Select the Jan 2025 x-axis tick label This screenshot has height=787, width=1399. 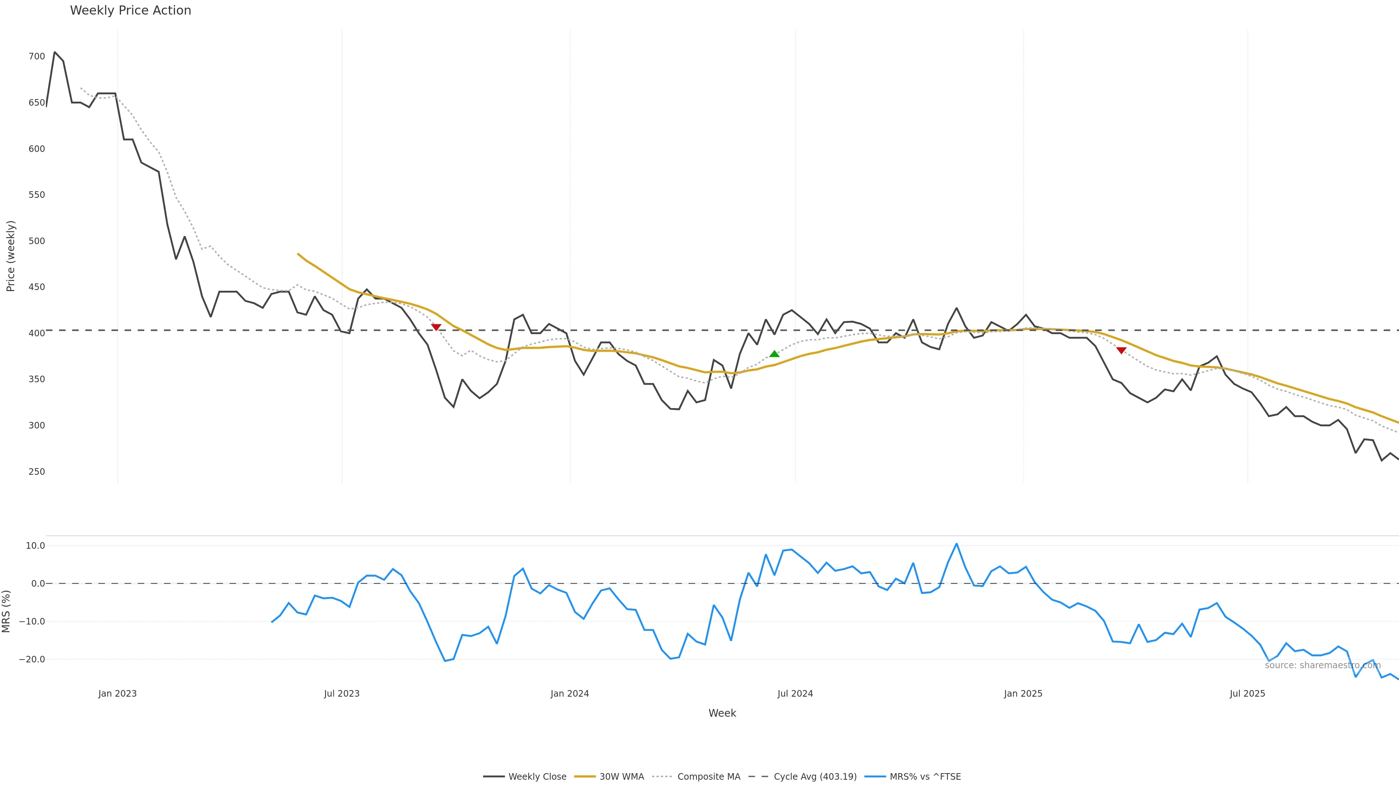1023,694
